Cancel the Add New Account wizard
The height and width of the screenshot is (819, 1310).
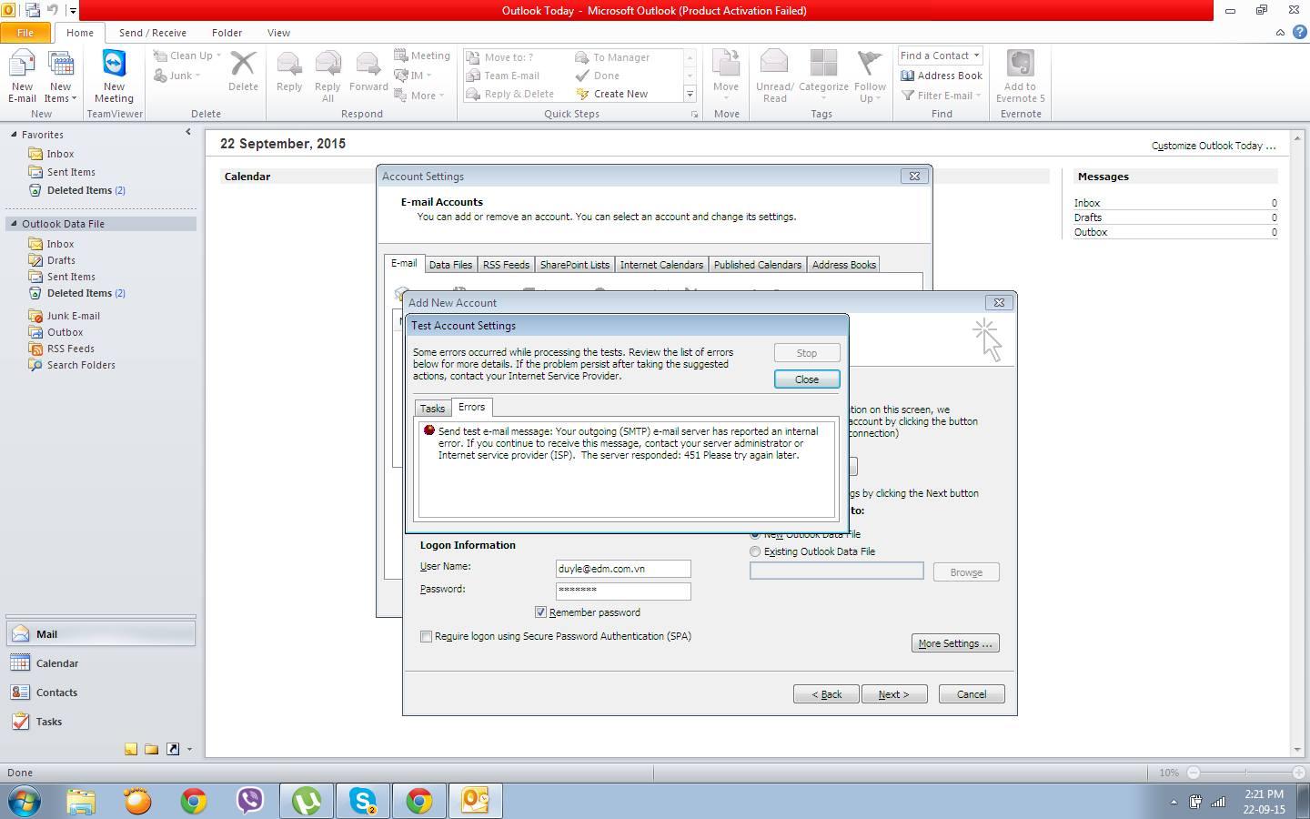pos(972,694)
